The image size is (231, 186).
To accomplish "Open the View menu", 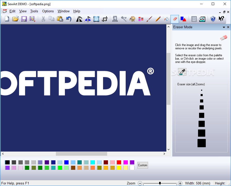I will (x=23, y=11).
